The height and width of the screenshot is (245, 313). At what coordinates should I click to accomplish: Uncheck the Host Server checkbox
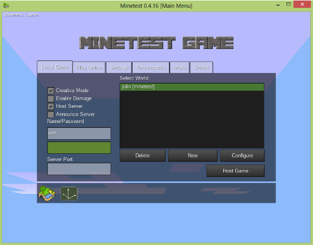pyautogui.click(x=51, y=106)
